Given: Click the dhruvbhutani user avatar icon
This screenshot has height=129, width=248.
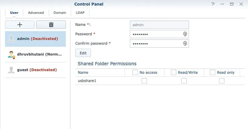Looking at the screenshot, I should pos(11,54).
